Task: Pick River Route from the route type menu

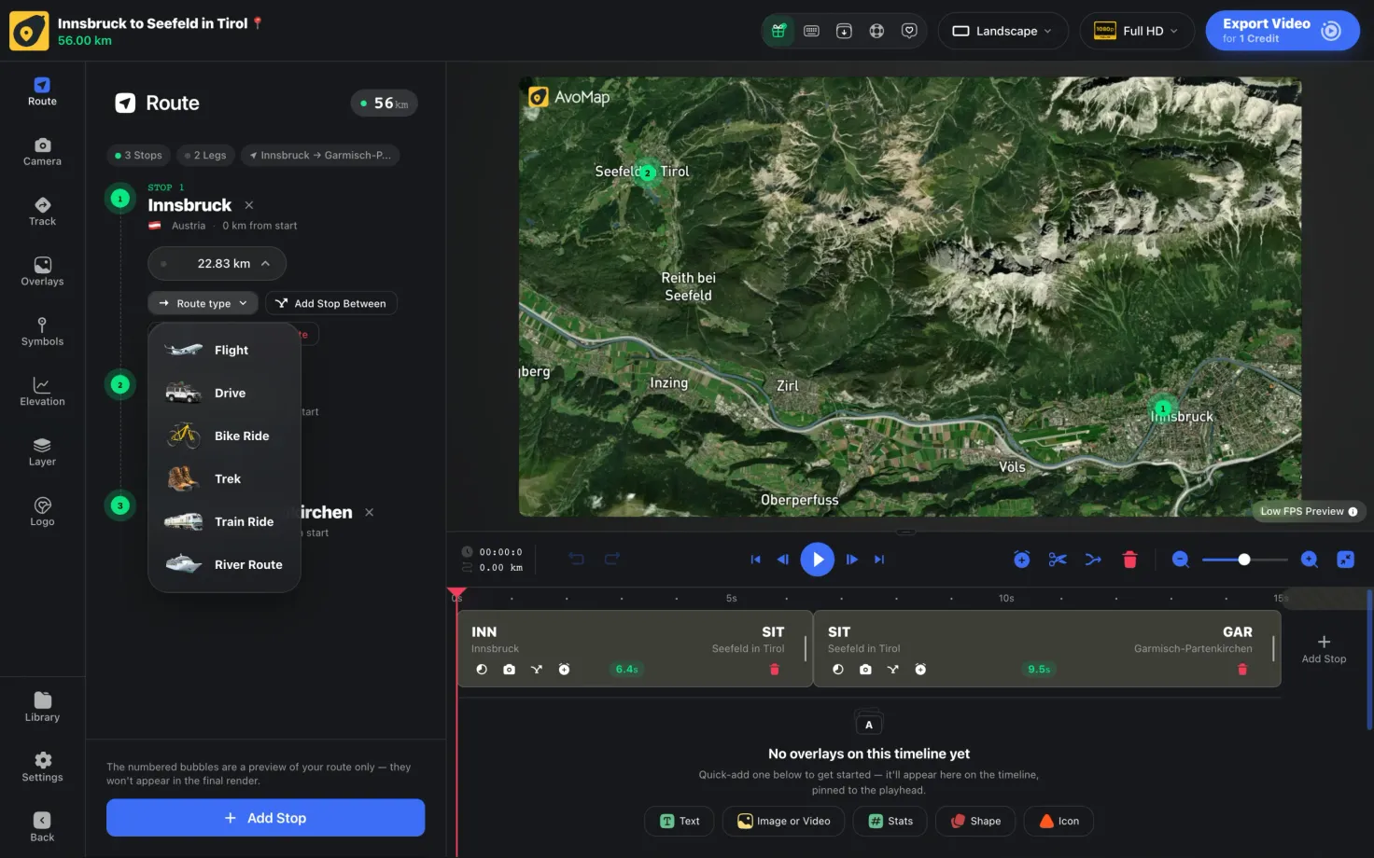Action: [x=224, y=565]
